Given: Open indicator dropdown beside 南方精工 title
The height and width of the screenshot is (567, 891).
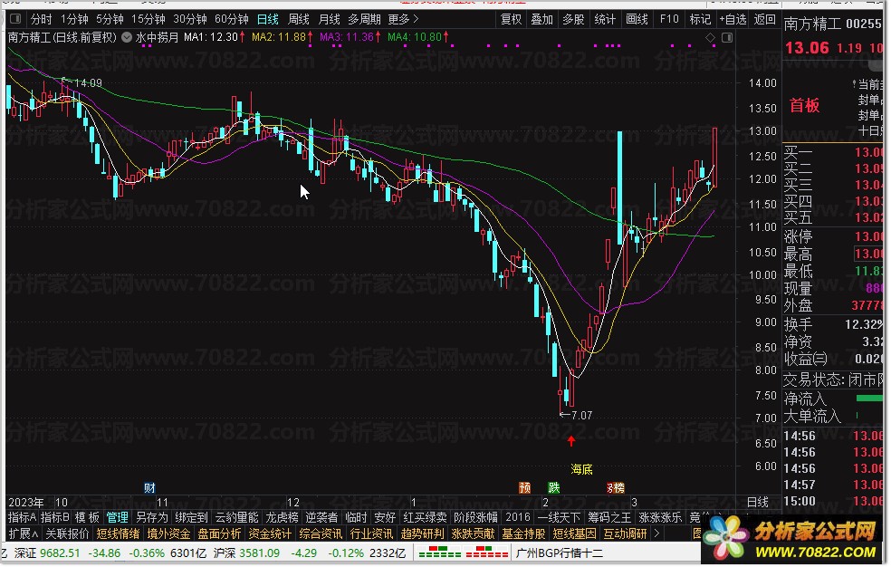Looking at the screenshot, I should [x=127, y=37].
